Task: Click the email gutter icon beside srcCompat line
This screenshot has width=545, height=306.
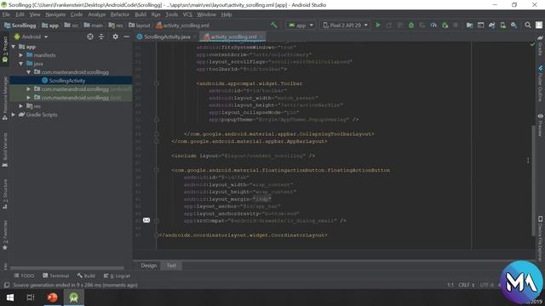Action: (146, 220)
